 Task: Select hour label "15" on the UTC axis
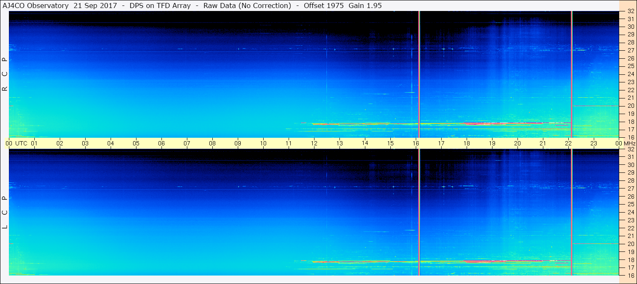point(390,143)
